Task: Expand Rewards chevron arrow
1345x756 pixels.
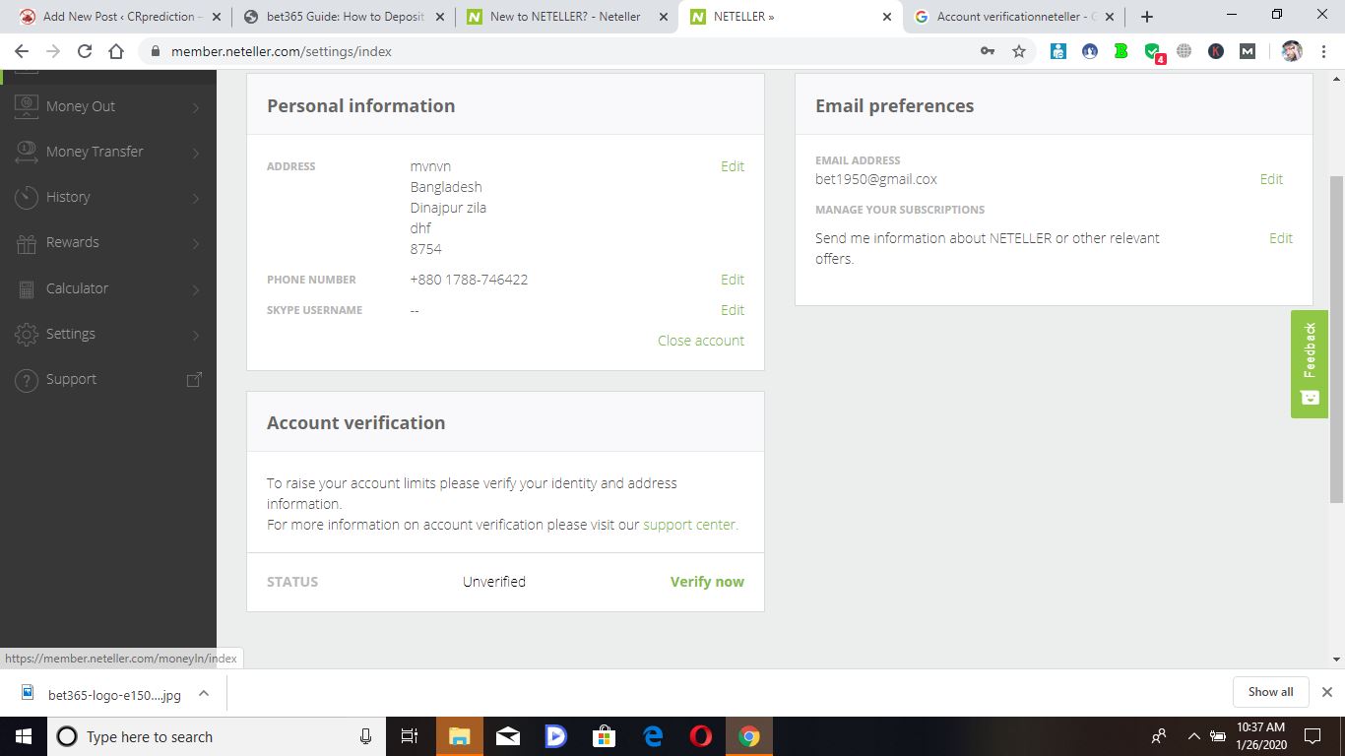Action: (196, 243)
